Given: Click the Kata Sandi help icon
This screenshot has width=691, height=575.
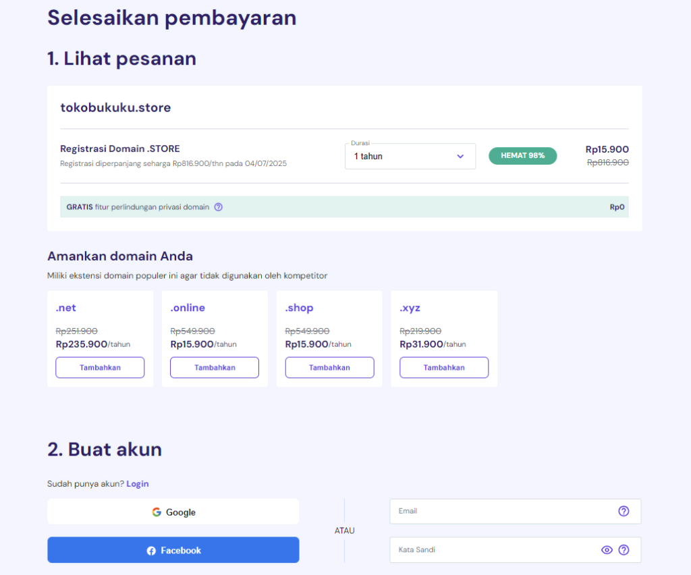Looking at the screenshot, I should click(x=624, y=550).
